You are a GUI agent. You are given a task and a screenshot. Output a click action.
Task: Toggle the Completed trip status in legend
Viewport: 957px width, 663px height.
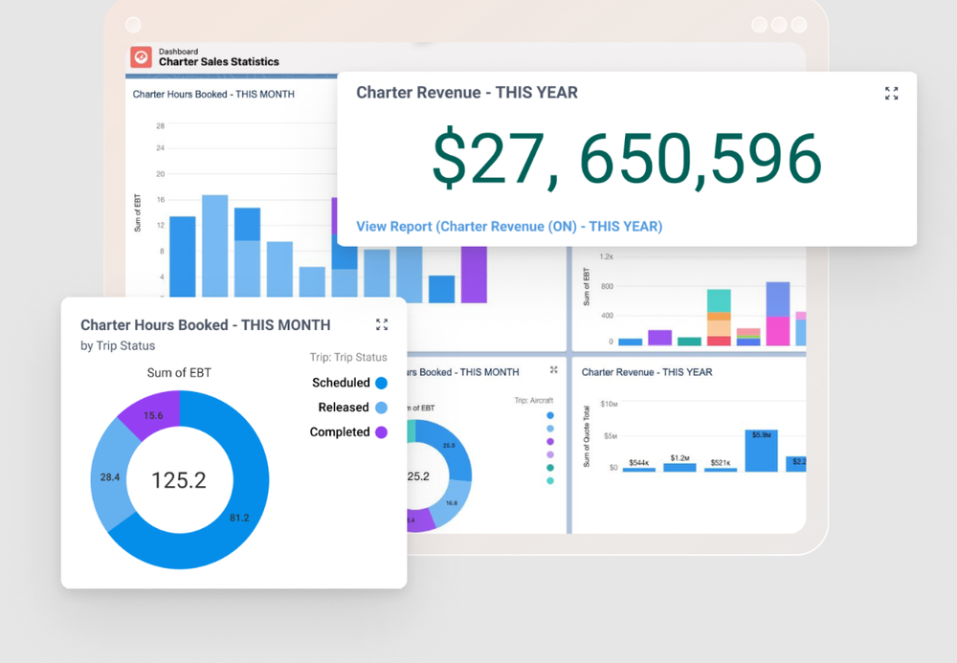pyautogui.click(x=342, y=431)
